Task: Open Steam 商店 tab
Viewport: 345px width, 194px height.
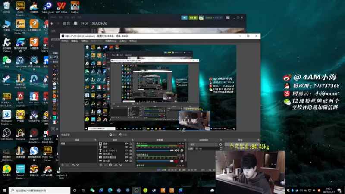Action: 66,23
